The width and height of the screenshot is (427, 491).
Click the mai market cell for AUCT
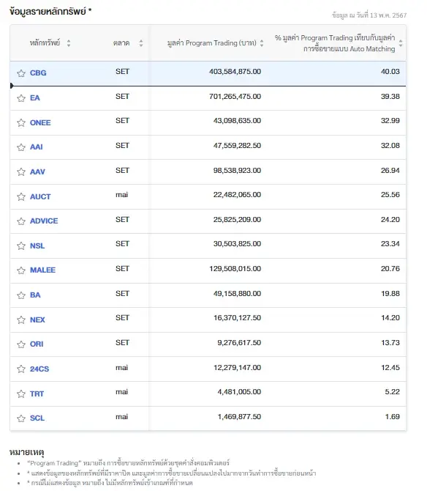pos(122,195)
